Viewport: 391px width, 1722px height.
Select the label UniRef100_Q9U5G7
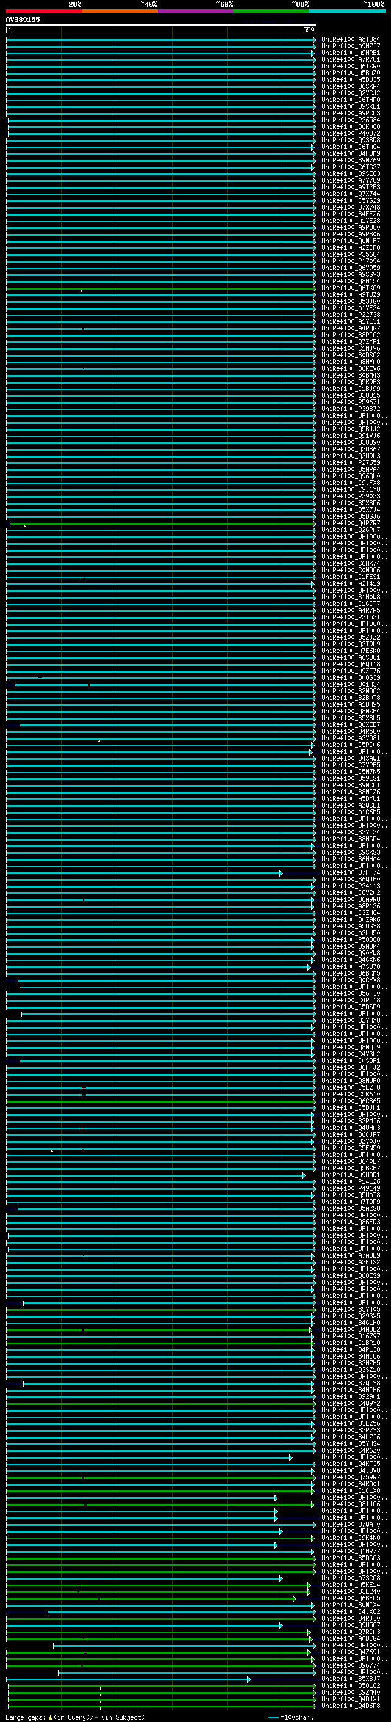click(x=351, y=1625)
